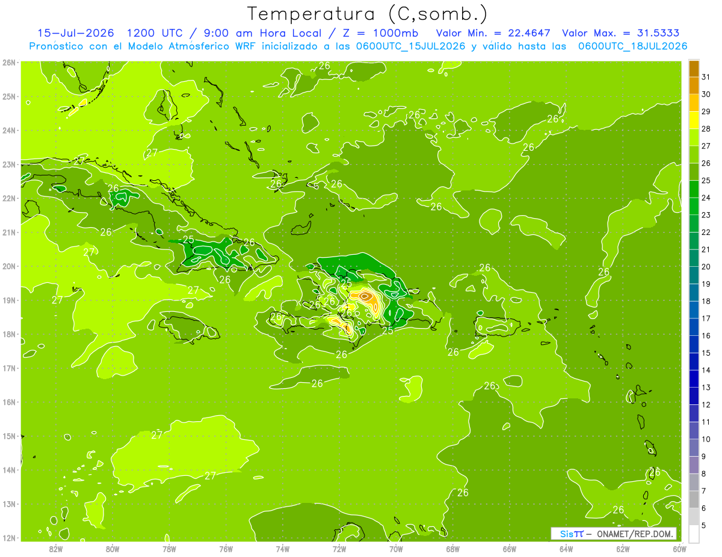Click the '12' value on the color scale
Viewport: 722px width, 557px height.
706,404
